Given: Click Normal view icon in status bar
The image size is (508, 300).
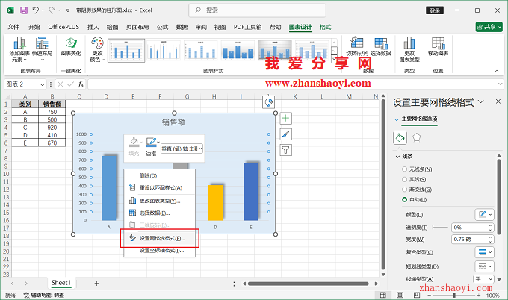Looking at the screenshot, I should [x=383, y=295].
